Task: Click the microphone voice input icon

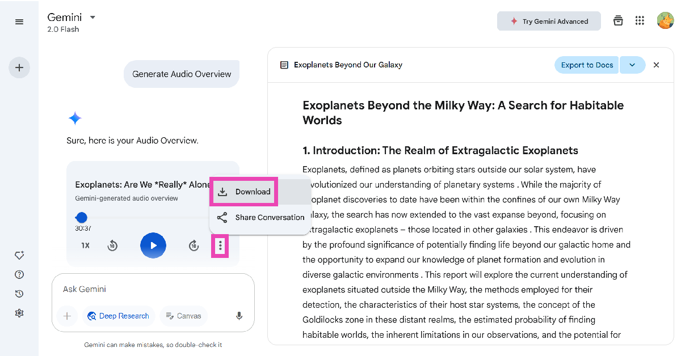Action: pyautogui.click(x=239, y=316)
